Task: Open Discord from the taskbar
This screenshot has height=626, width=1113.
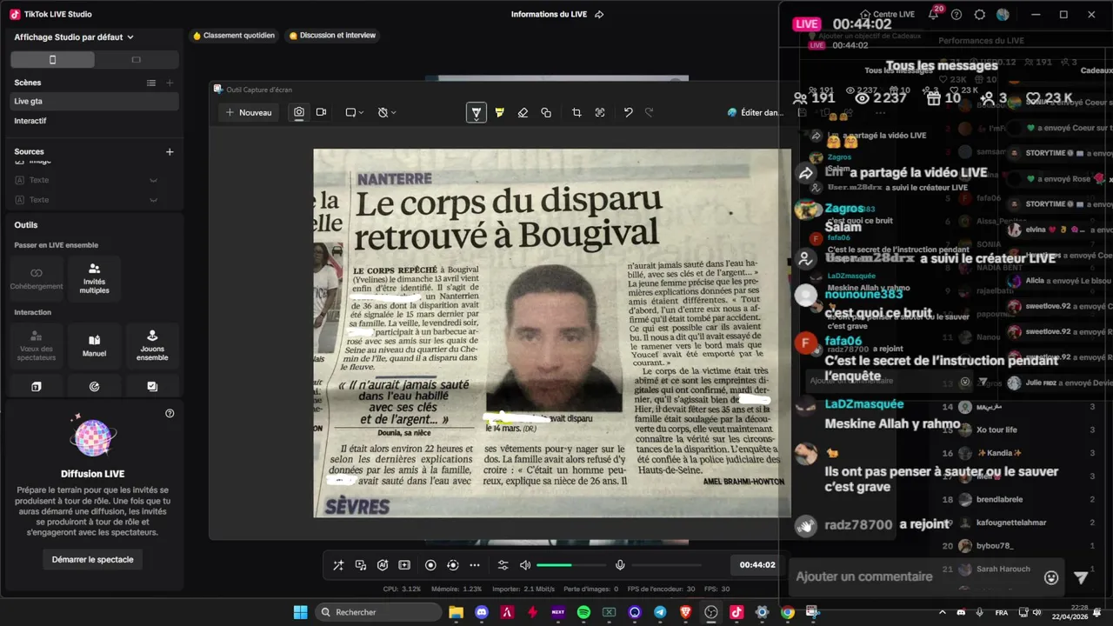Action: tap(482, 612)
